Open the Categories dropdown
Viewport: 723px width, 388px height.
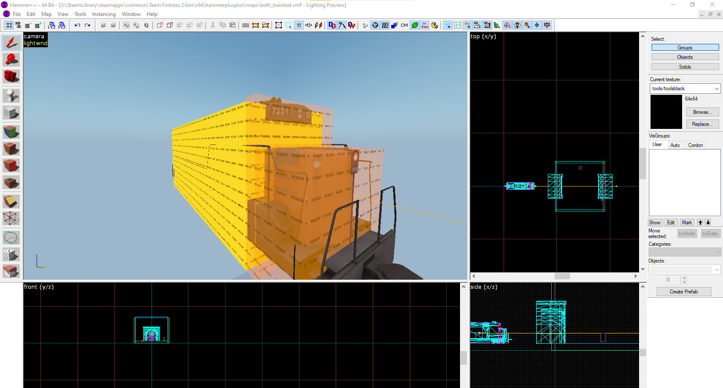[x=685, y=252]
